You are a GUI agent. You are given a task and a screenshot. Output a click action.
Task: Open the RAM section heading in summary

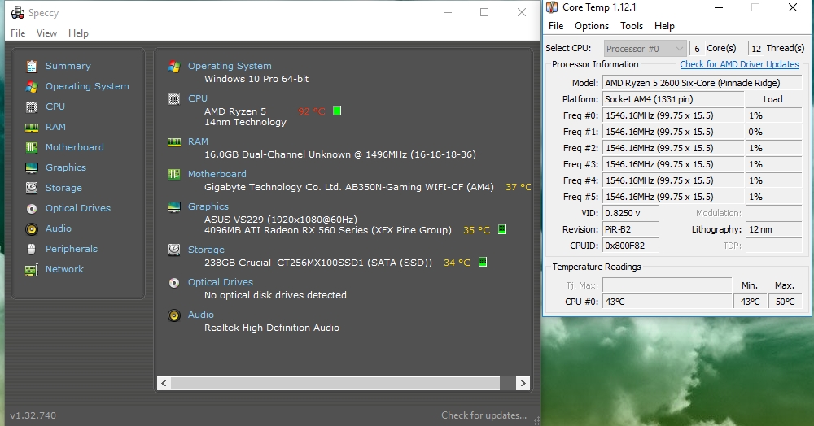(x=198, y=141)
